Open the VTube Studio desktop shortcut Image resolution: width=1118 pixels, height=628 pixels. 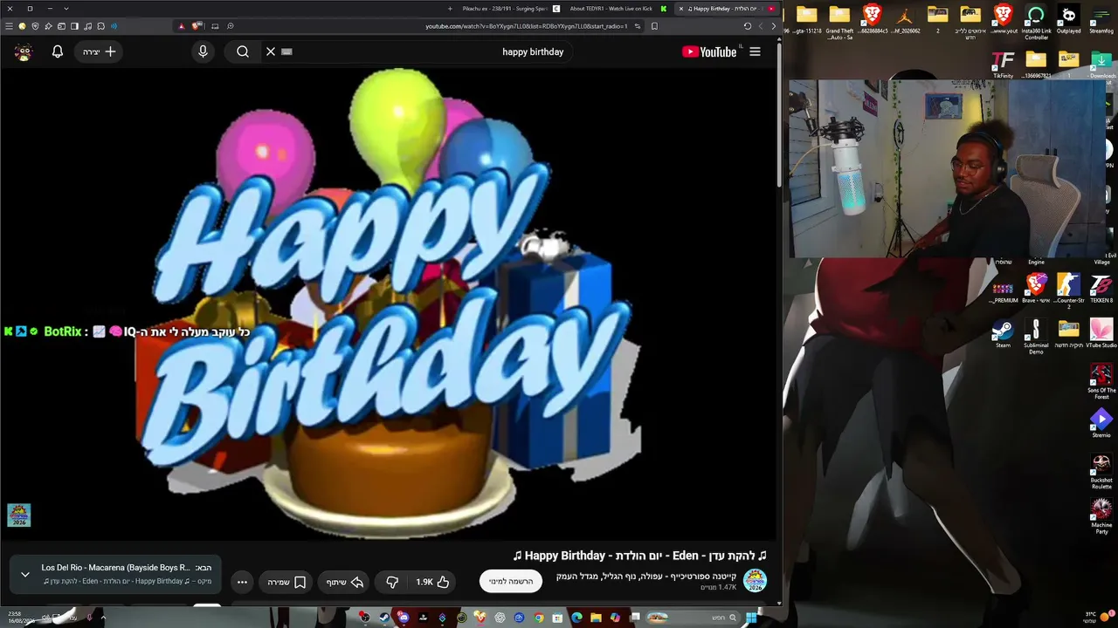[1101, 333]
